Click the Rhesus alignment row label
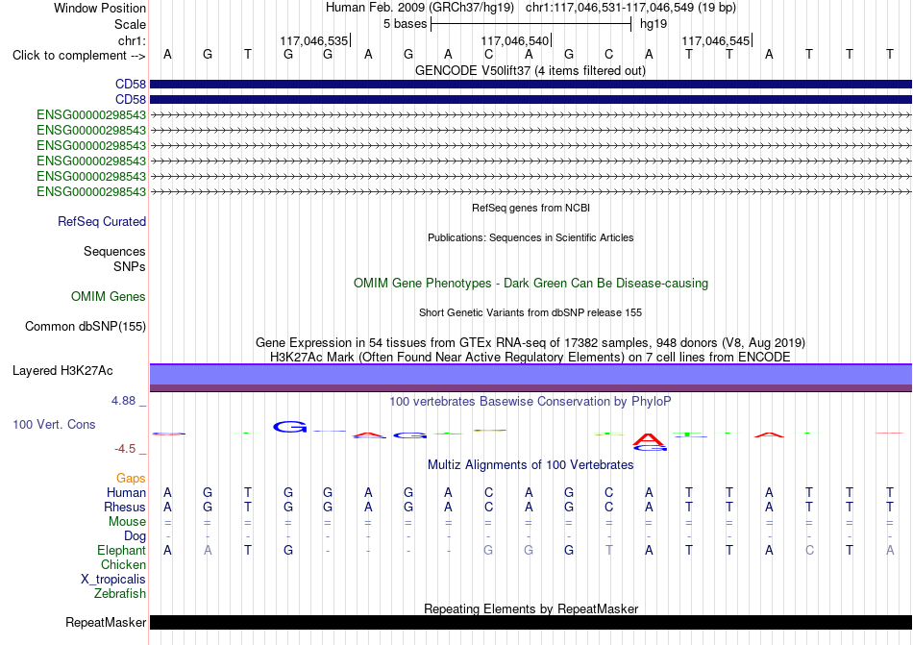The image size is (913, 645). click(x=125, y=508)
